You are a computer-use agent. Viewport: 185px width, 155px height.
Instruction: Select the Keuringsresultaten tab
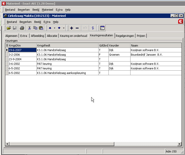(x=101, y=35)
